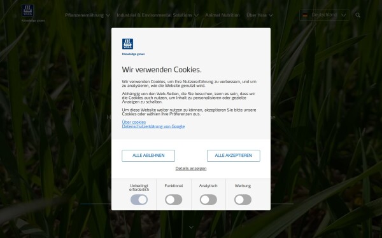Open the Deutschland country dropdown
This screenshot has height=238, width=382.
pyautogui.click(x=324, y=15)
